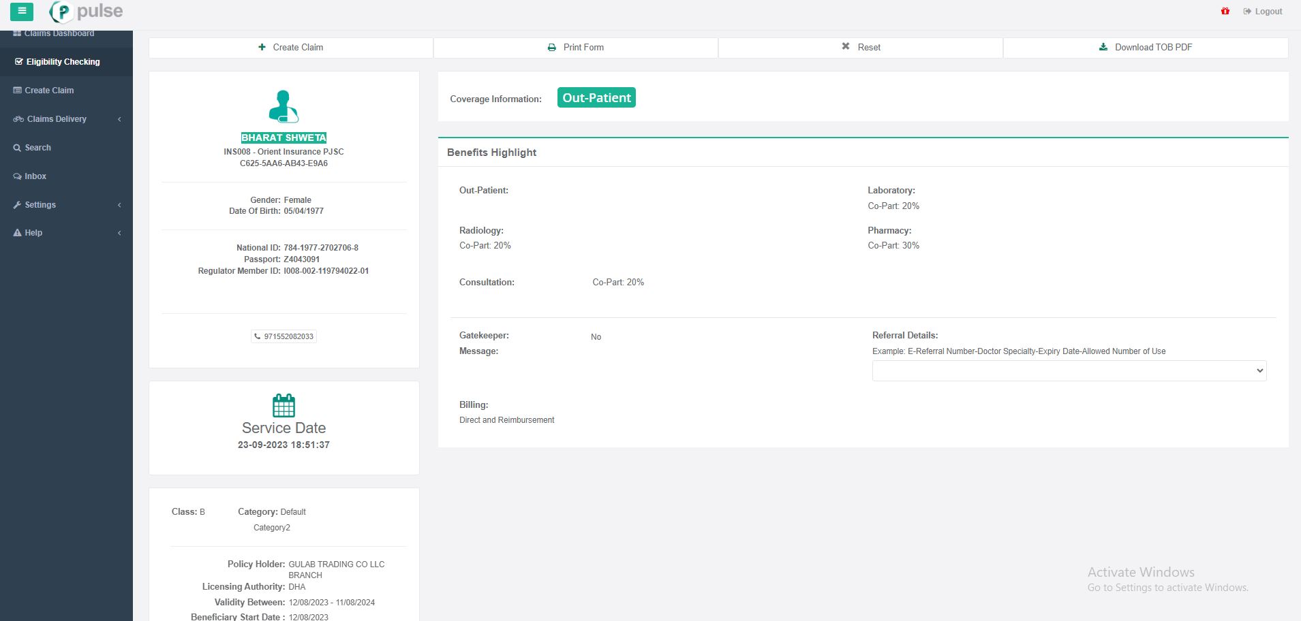Go to Inbox in the sidebar
The image size is (1301, 621).
35,176
